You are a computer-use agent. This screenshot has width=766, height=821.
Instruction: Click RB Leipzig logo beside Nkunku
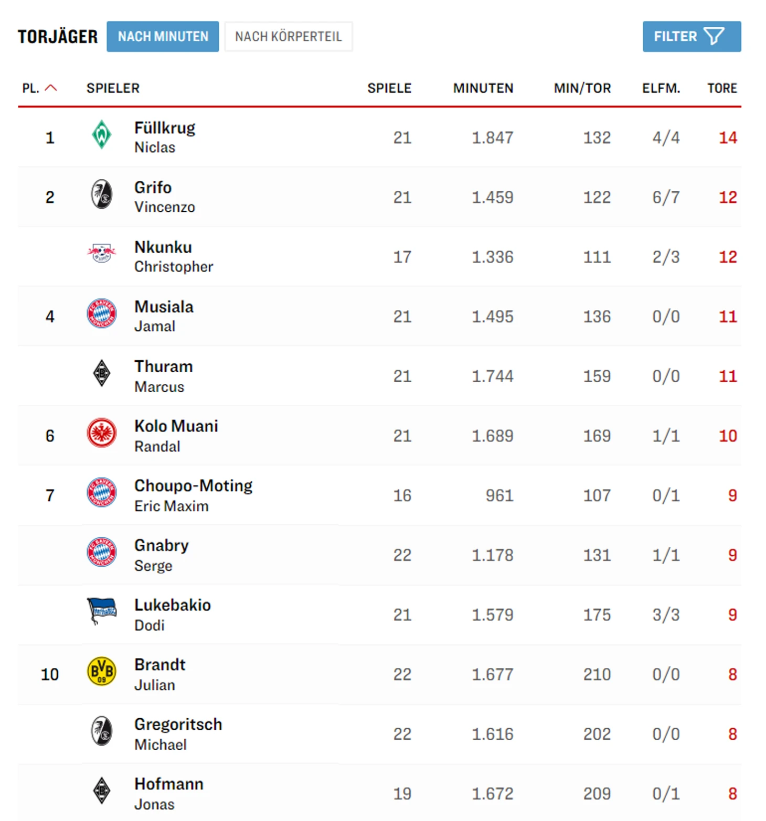click(101, 253)
